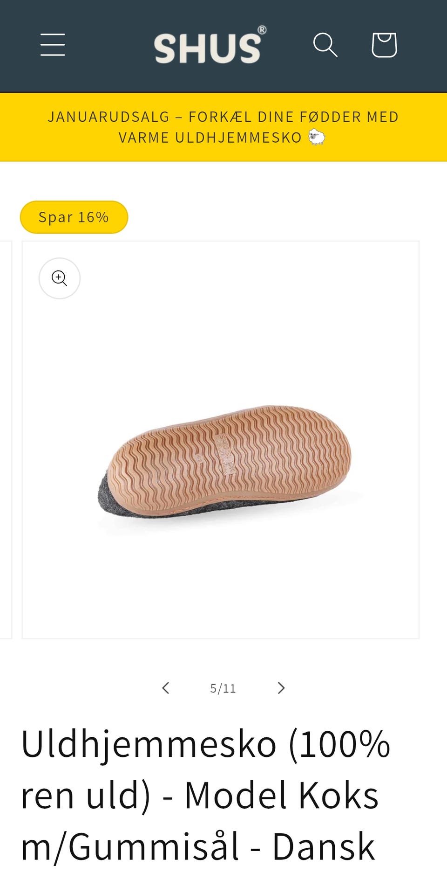Advance to the next product image slide
Screen dimensions: 447x873
(281, 688)
